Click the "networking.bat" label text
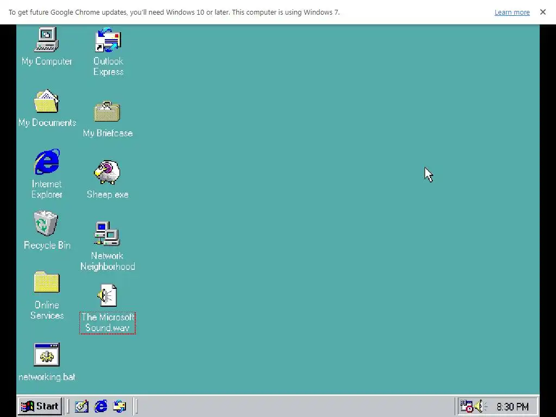556x417 pixels. click(47, 377)
